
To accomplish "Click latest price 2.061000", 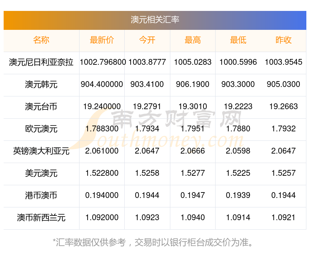I will [102, 151].
